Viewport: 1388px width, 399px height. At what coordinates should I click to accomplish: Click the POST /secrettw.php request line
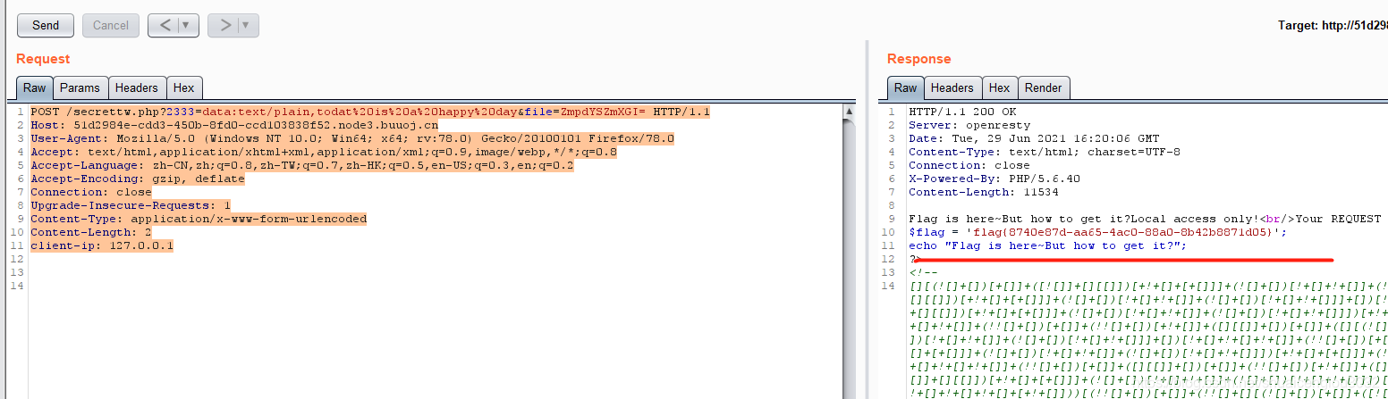[370, 112]
